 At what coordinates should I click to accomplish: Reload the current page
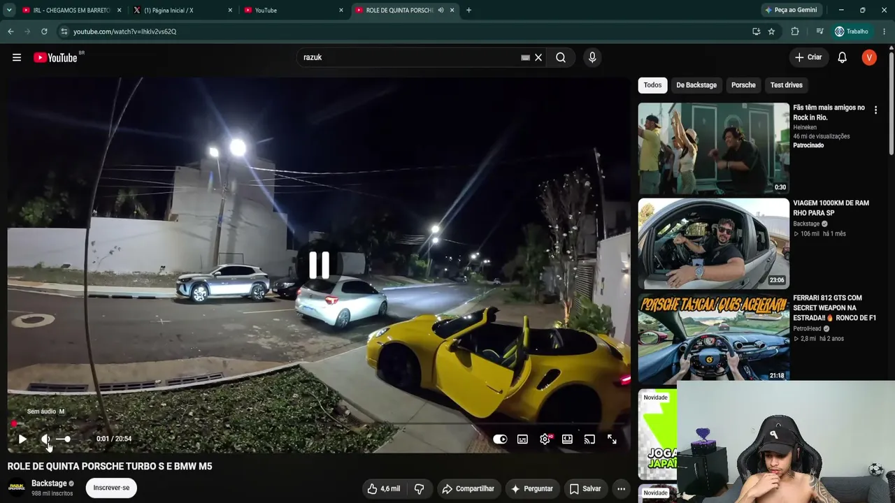44,31
